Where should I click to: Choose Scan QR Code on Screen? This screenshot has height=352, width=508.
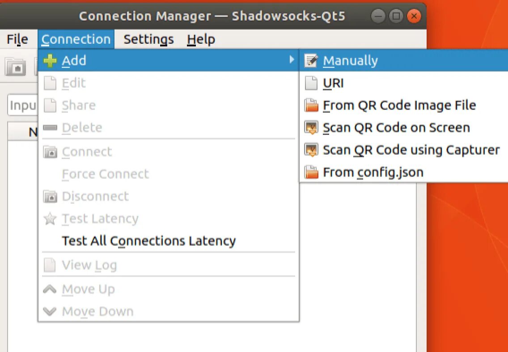click(x=404, y=128)
